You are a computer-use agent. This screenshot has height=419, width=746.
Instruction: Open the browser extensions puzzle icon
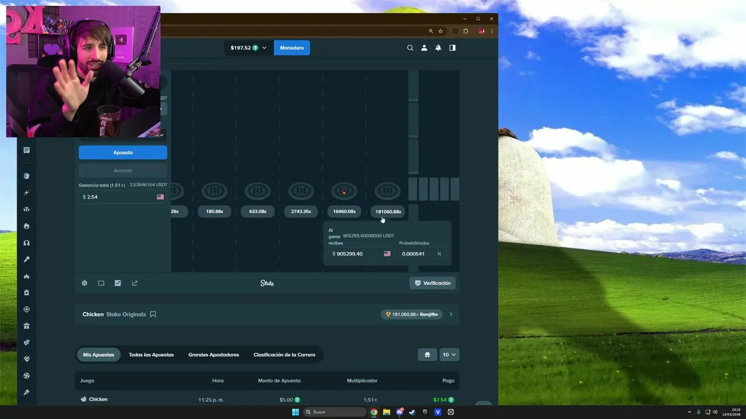click(466, 31)
